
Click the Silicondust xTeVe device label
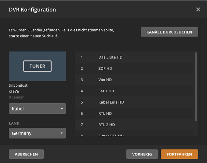(18, 88)
